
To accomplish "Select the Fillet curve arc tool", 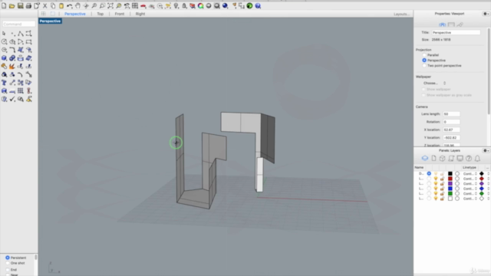I will (x=12, y=50).
